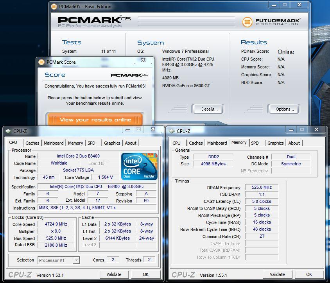Click the DRAM Frequency 525.0 MHz field

[x=262, y=187]
